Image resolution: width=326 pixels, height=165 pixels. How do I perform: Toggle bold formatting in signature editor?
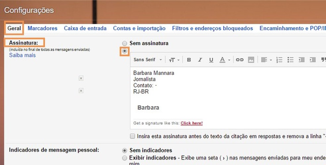[x=189, y=60]
